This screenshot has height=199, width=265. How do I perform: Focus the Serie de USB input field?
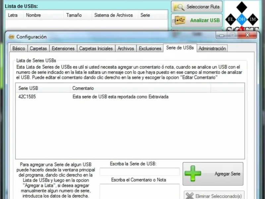click(139, 172)
